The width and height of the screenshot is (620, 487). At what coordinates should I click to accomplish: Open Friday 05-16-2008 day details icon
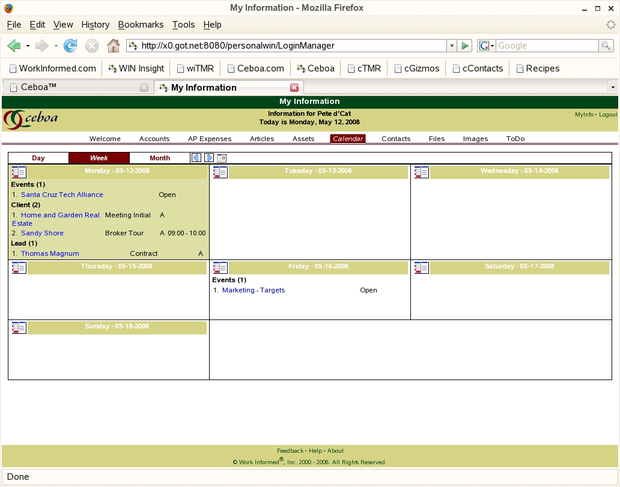(x=220, y=268)
